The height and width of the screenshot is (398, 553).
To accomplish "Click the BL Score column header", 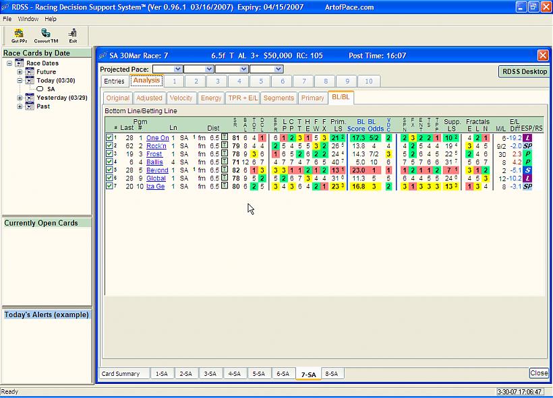I will (356, 125).
